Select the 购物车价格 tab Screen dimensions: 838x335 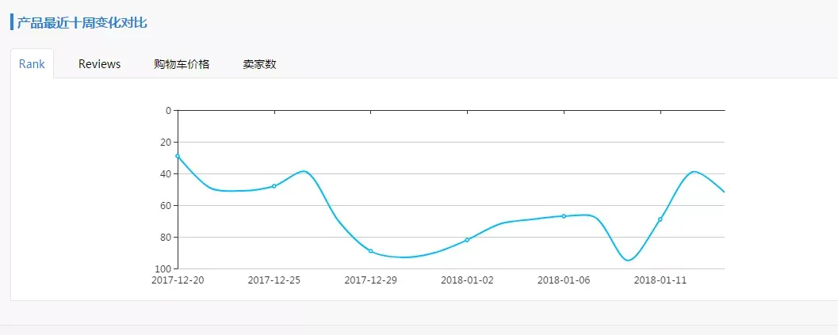pyautogui.click(x=182, y=64)
